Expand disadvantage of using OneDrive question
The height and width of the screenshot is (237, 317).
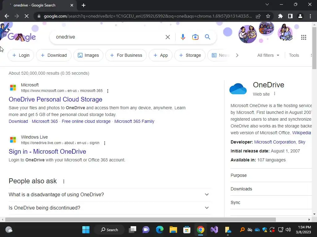[x=110, y=194]
